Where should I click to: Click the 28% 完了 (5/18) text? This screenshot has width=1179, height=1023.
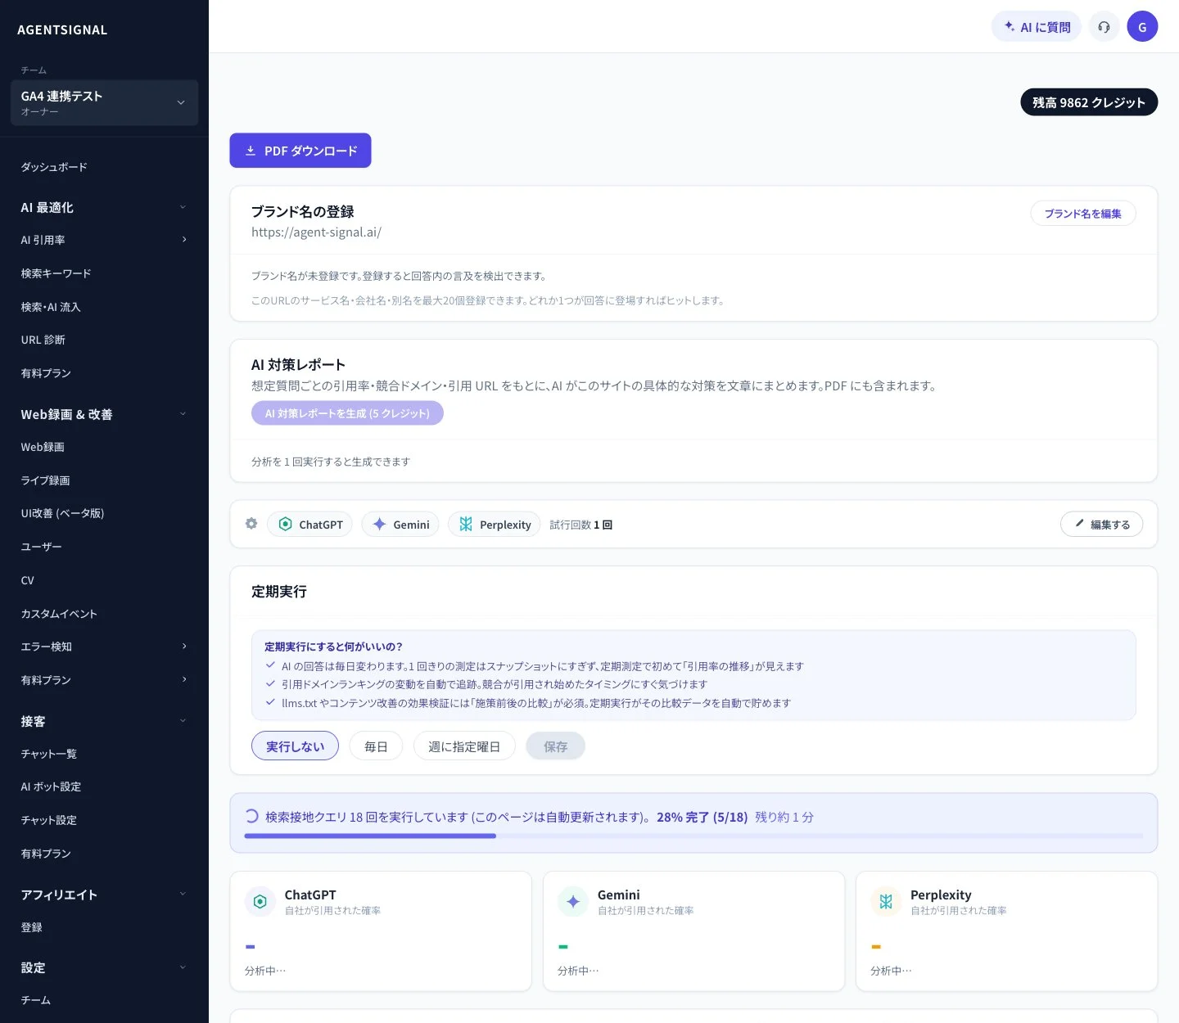[702, 817]
